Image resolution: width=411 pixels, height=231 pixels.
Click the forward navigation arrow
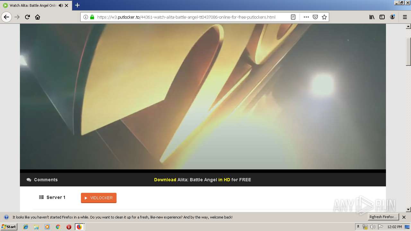(x=17, y=17)
